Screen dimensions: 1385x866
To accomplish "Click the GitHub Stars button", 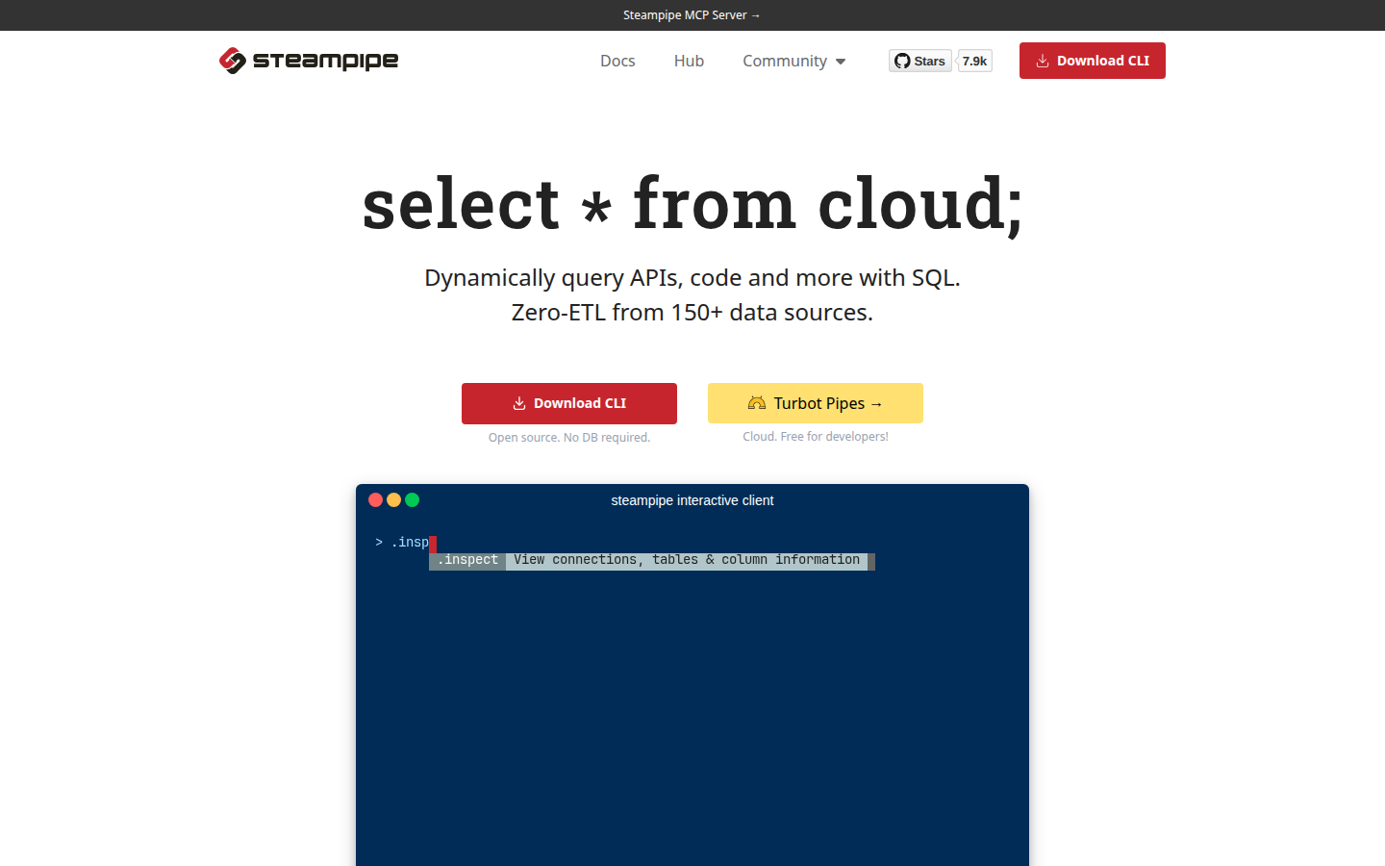I will pos(920,61).
